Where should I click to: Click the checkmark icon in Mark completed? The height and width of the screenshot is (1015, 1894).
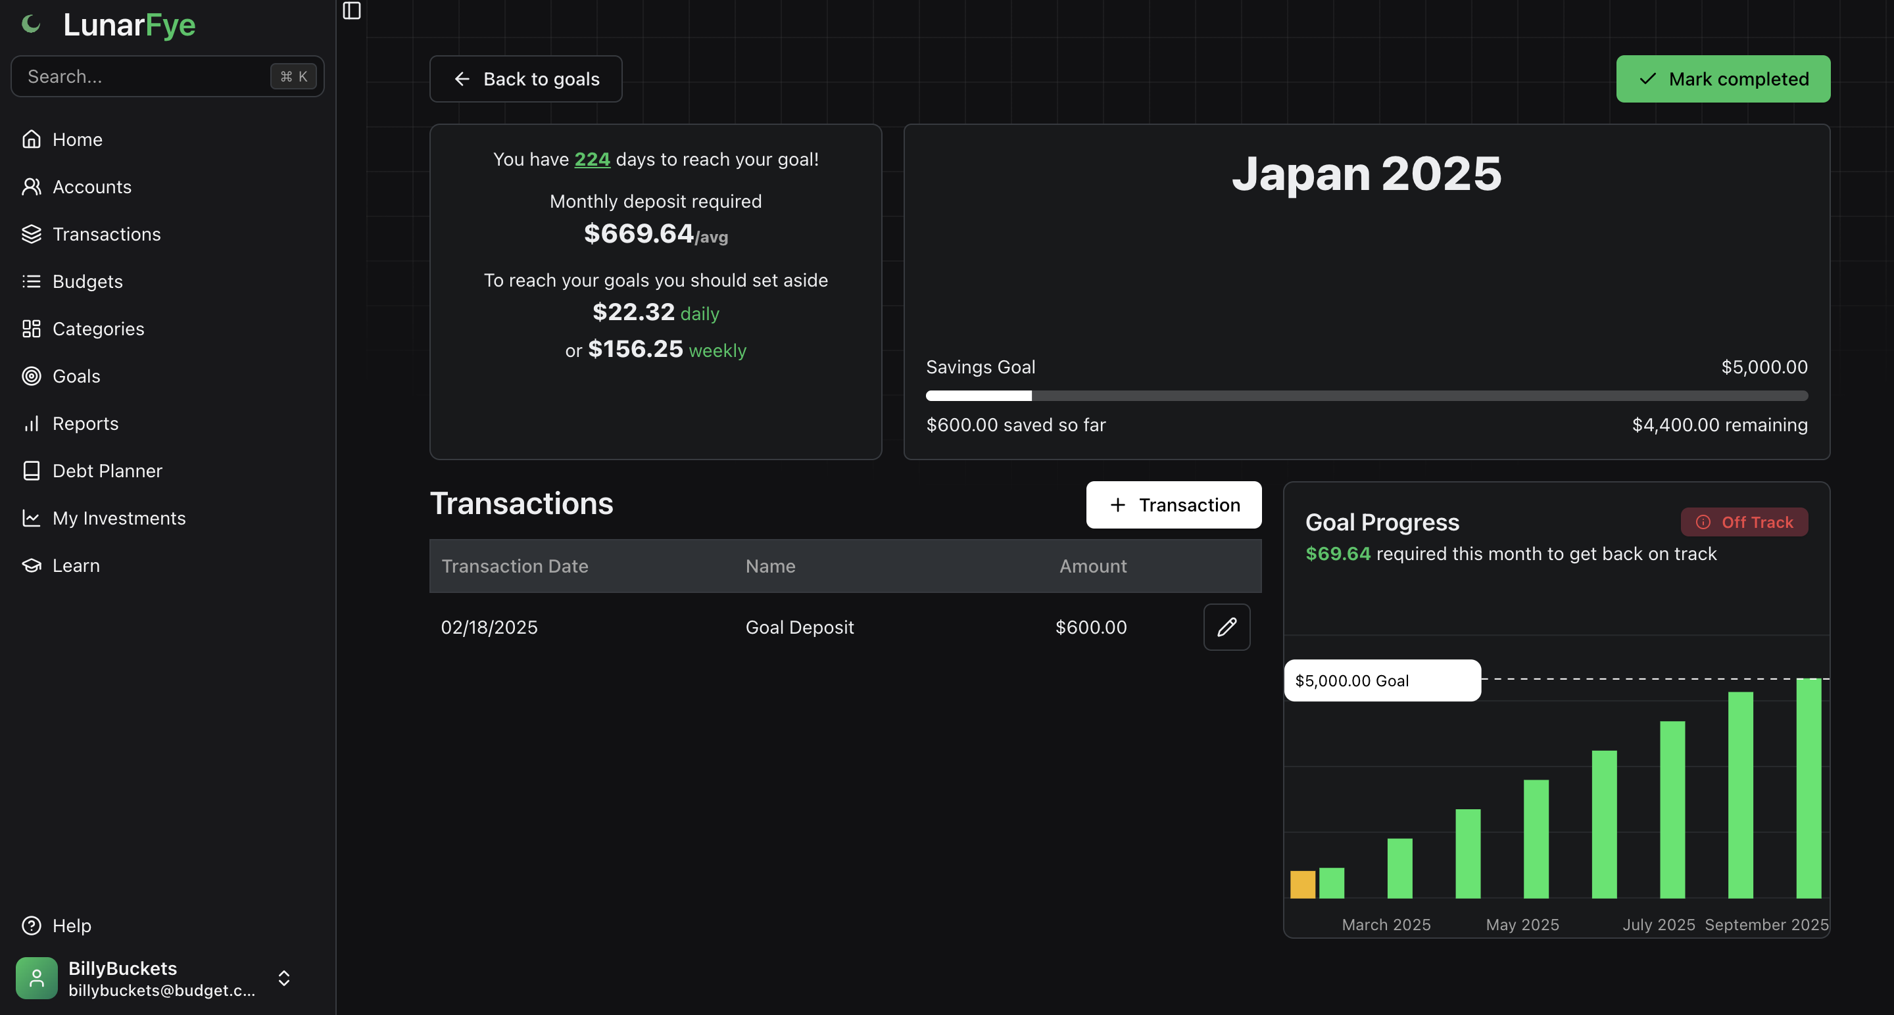(x=1647, y=79)
